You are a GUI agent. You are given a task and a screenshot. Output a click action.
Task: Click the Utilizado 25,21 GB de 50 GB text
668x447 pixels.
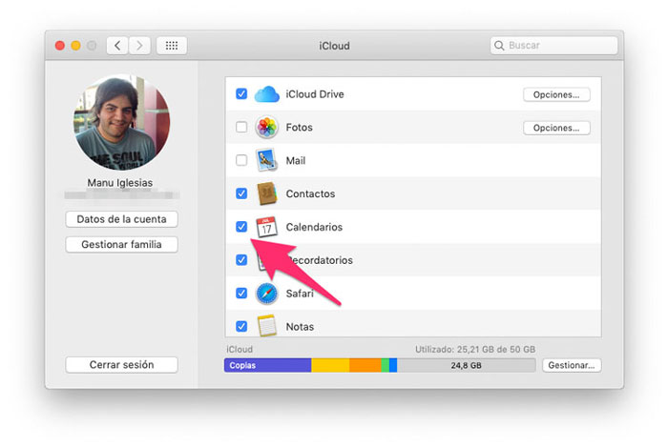pos(475,350)
